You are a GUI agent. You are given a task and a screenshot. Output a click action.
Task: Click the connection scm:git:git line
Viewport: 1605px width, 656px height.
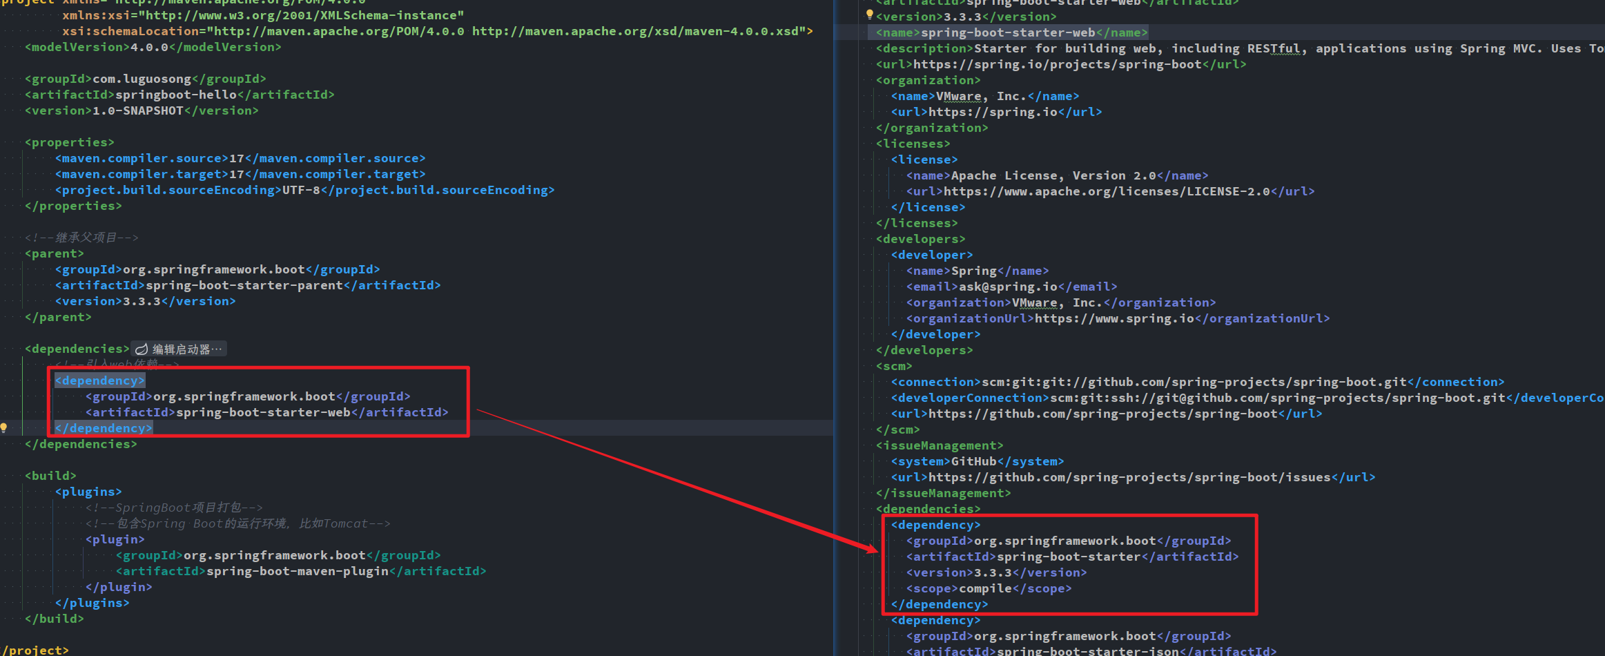pos(1198,382)
